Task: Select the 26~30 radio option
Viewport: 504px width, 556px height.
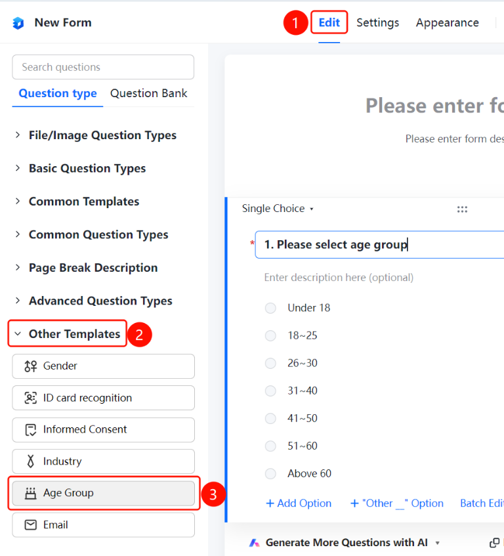Action: tap(270, 363)
